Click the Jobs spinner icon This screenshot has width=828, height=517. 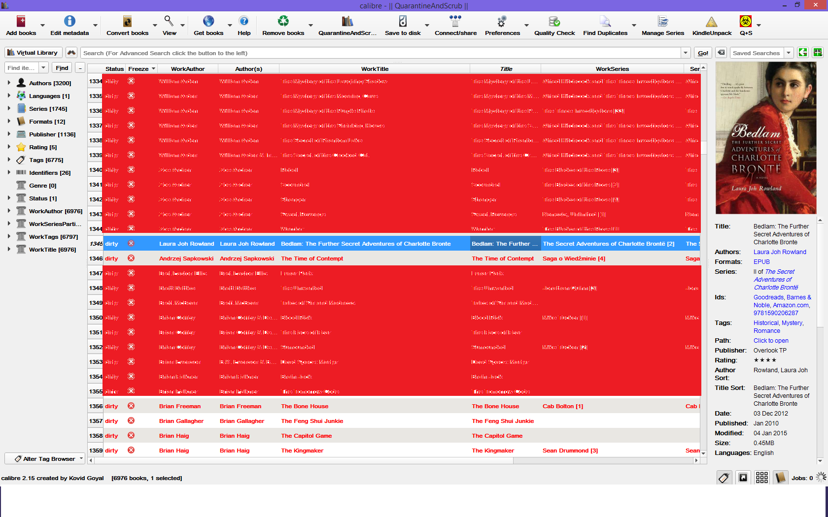point(821,477)
